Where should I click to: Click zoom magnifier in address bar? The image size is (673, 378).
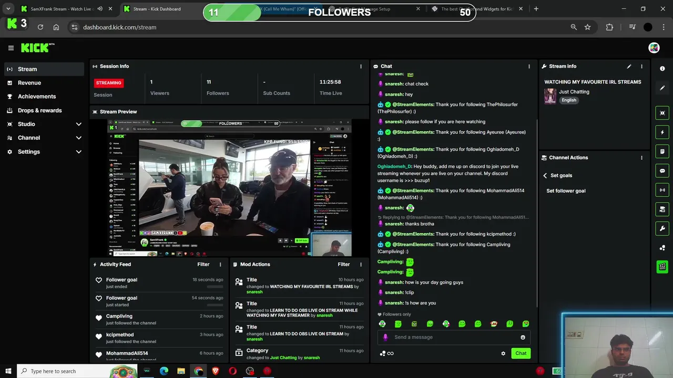click(574, 27)
